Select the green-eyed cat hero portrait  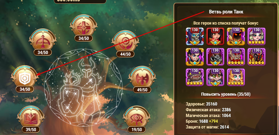pos(215,77)
